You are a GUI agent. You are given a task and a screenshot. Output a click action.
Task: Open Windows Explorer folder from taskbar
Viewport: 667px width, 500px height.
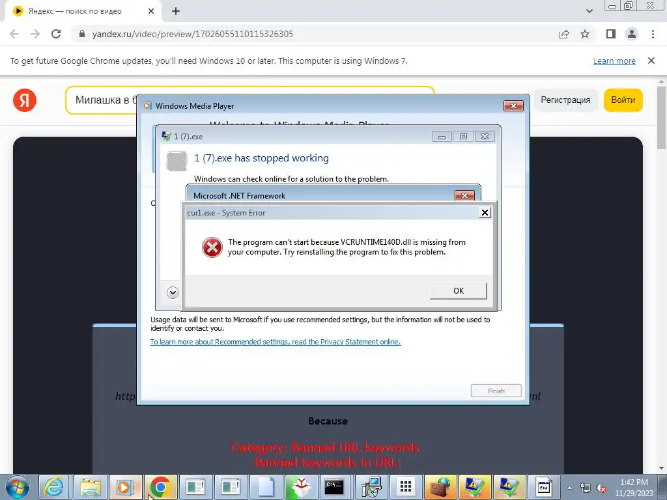(90, 487)
